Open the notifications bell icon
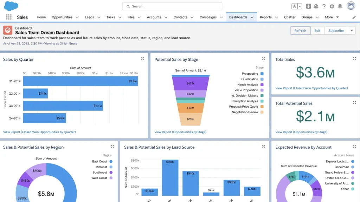 tap(340, 6)
